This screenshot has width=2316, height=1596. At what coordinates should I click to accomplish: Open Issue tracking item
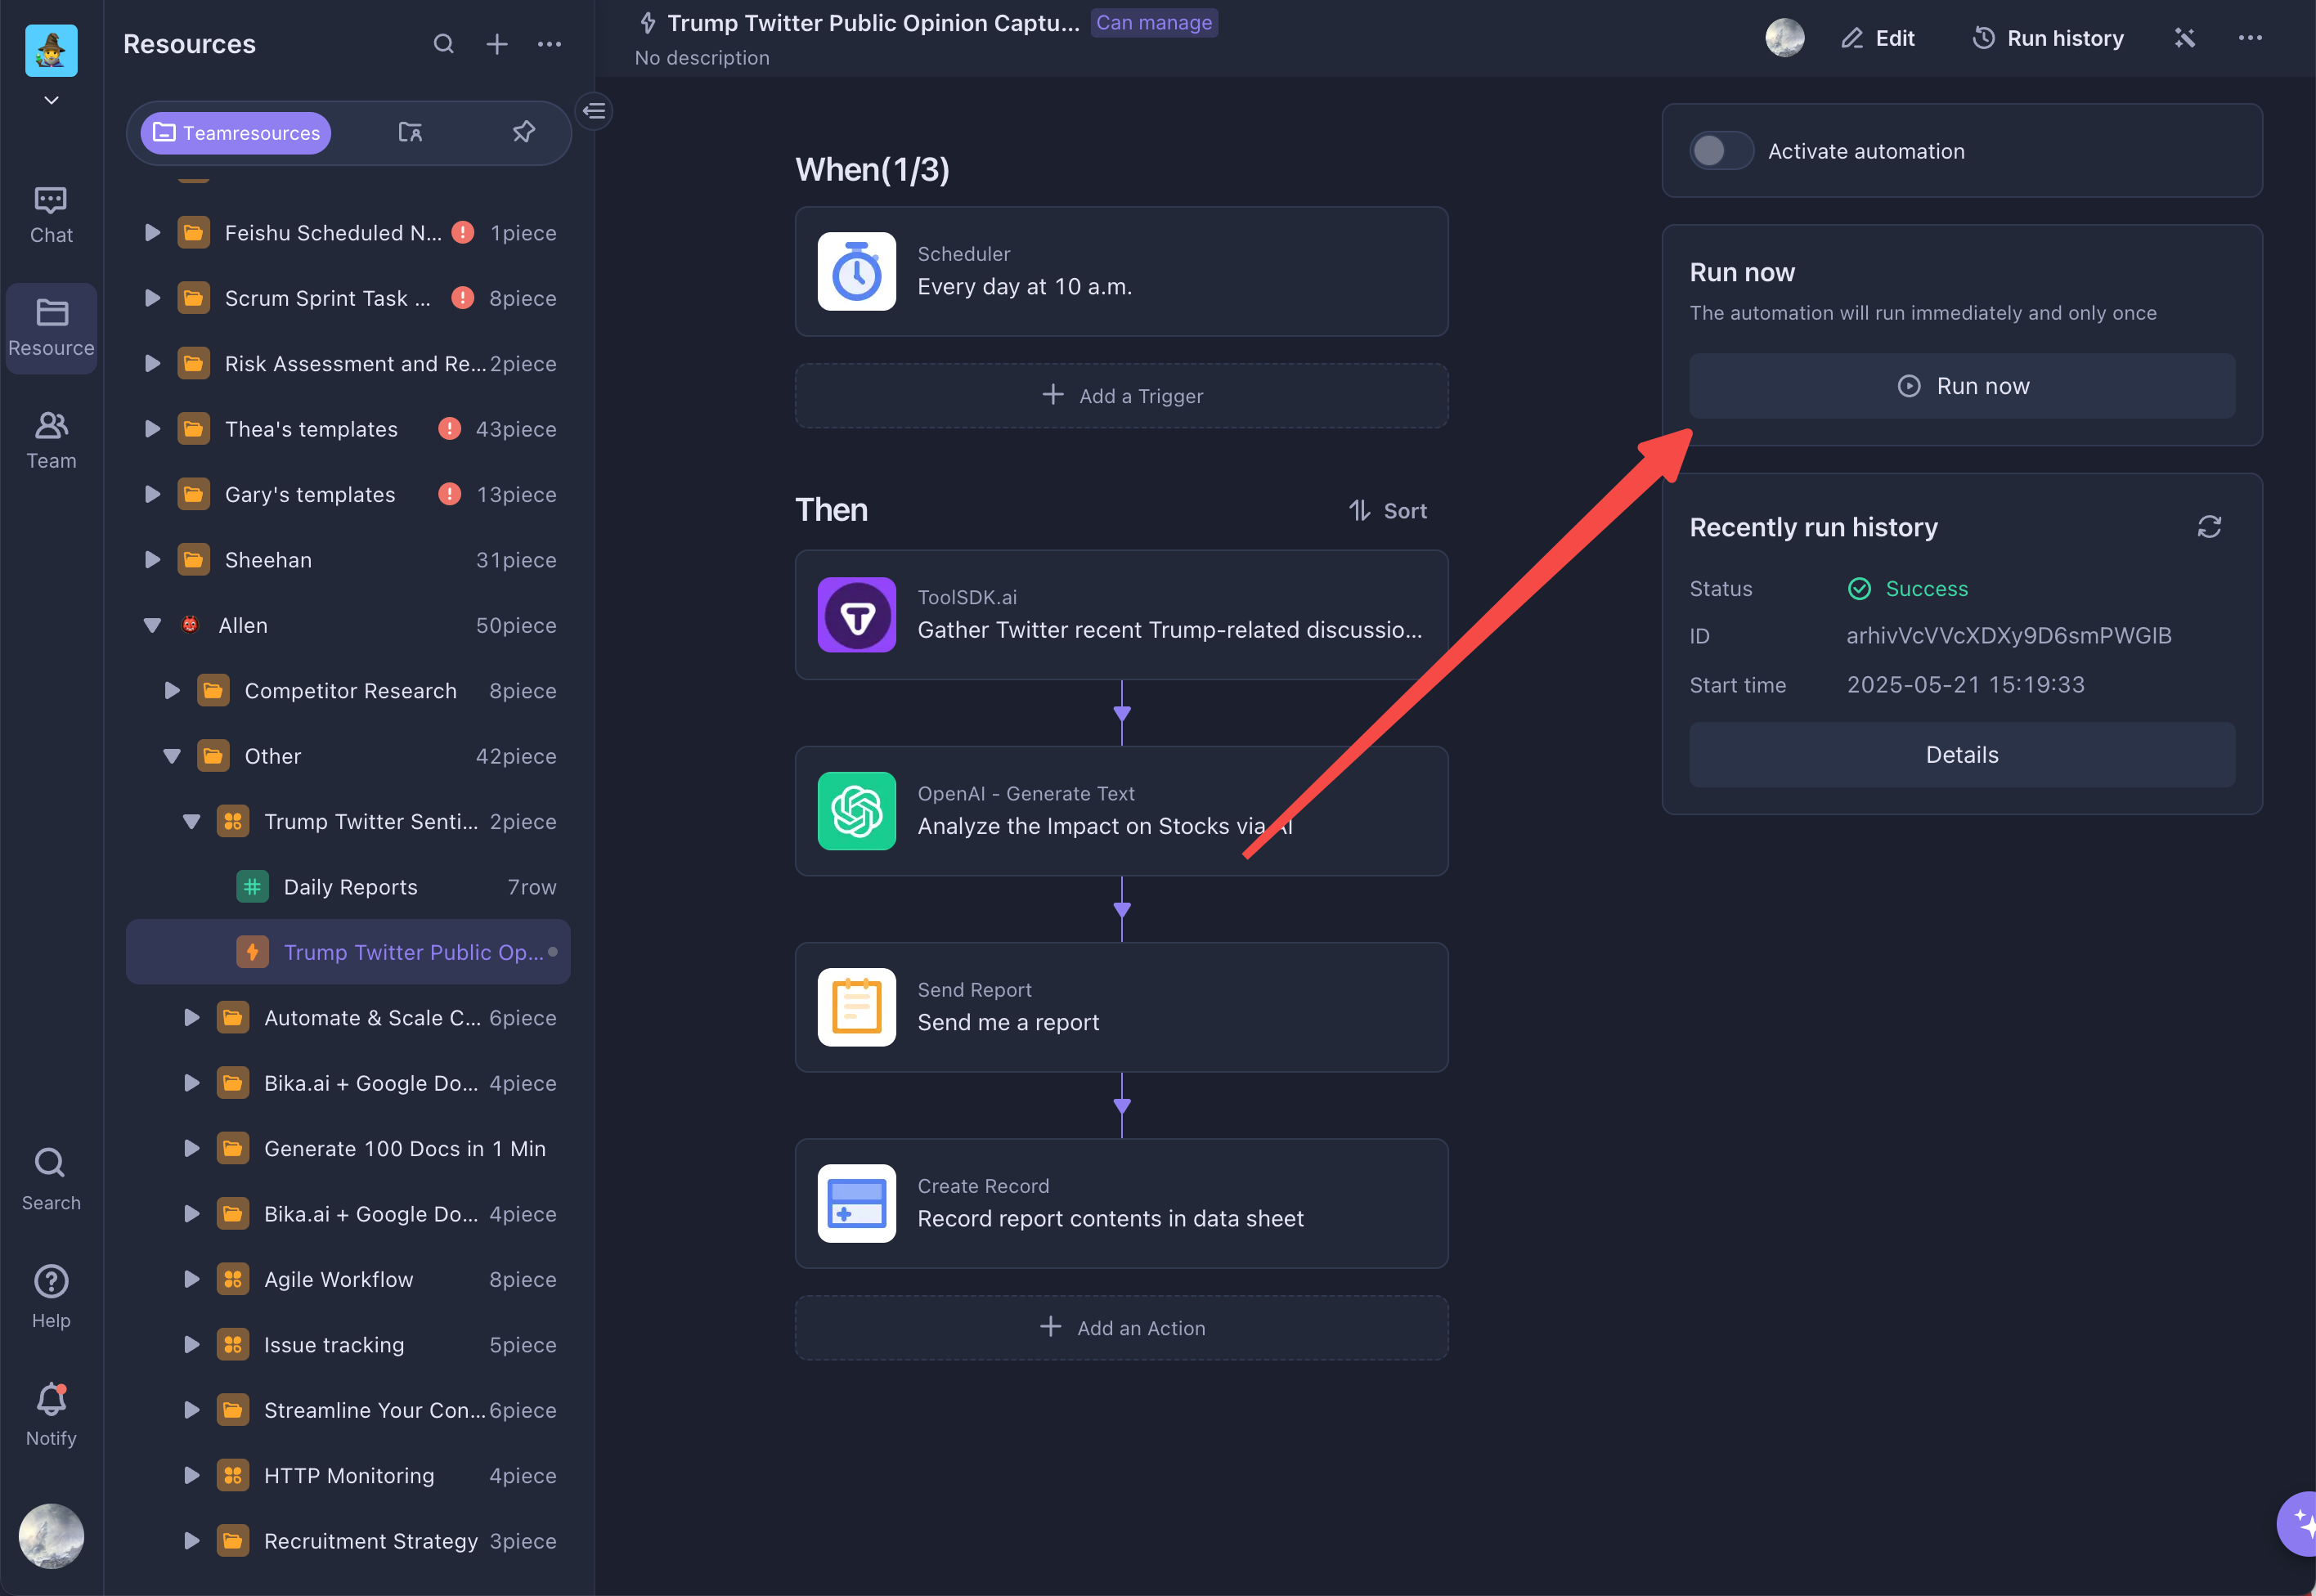[x=348, y=1344]
